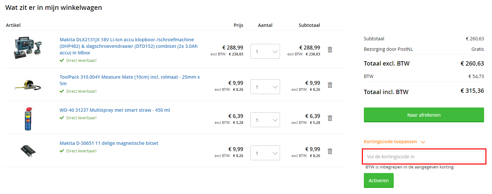The image size is (492, 194).
Task: Trash the WD-40 Multispray cart item
Action: (x=330, y=118)
